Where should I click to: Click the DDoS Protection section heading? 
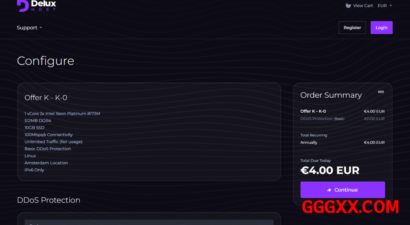(48, 200)
